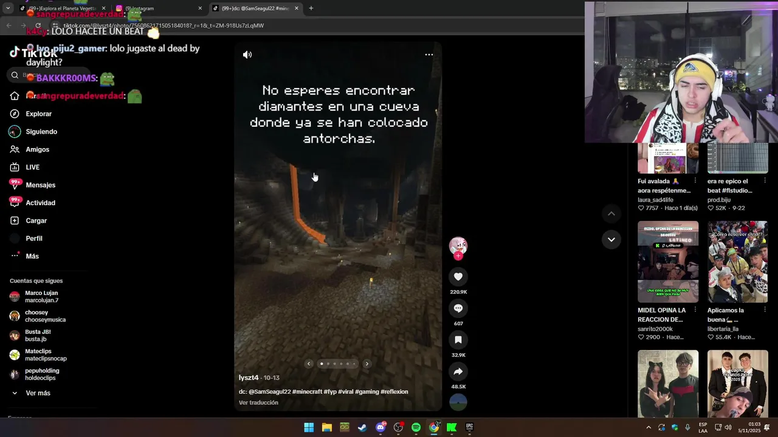Open Fui avalada video title
Viewport: 778px width, 437px height.
664,186
